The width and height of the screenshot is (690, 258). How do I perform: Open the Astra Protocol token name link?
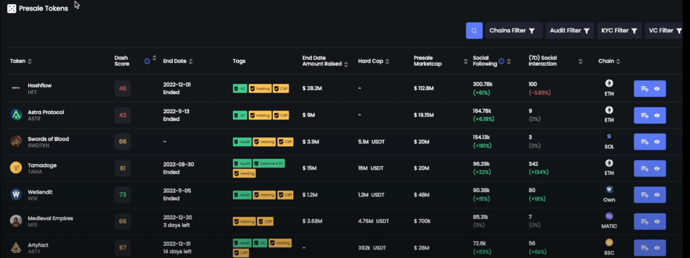46,112
